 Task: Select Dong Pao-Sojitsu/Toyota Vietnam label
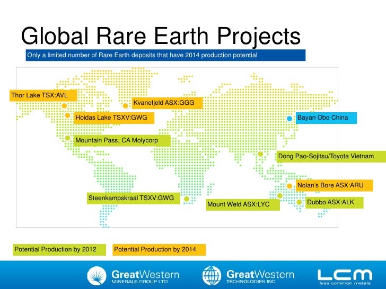[x=326, y=157]
